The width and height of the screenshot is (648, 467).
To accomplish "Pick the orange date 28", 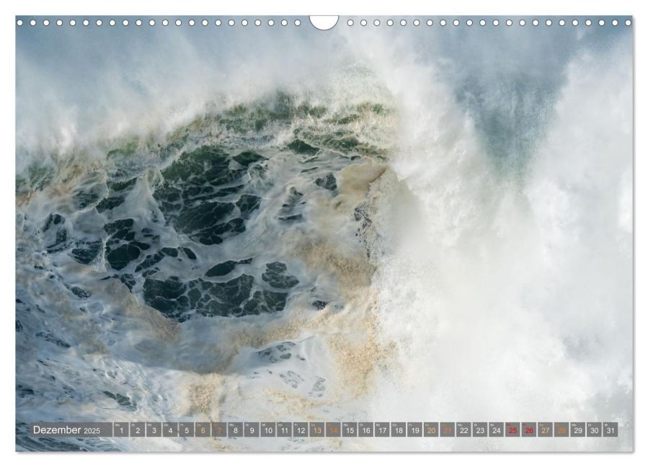I will point(562,430).
